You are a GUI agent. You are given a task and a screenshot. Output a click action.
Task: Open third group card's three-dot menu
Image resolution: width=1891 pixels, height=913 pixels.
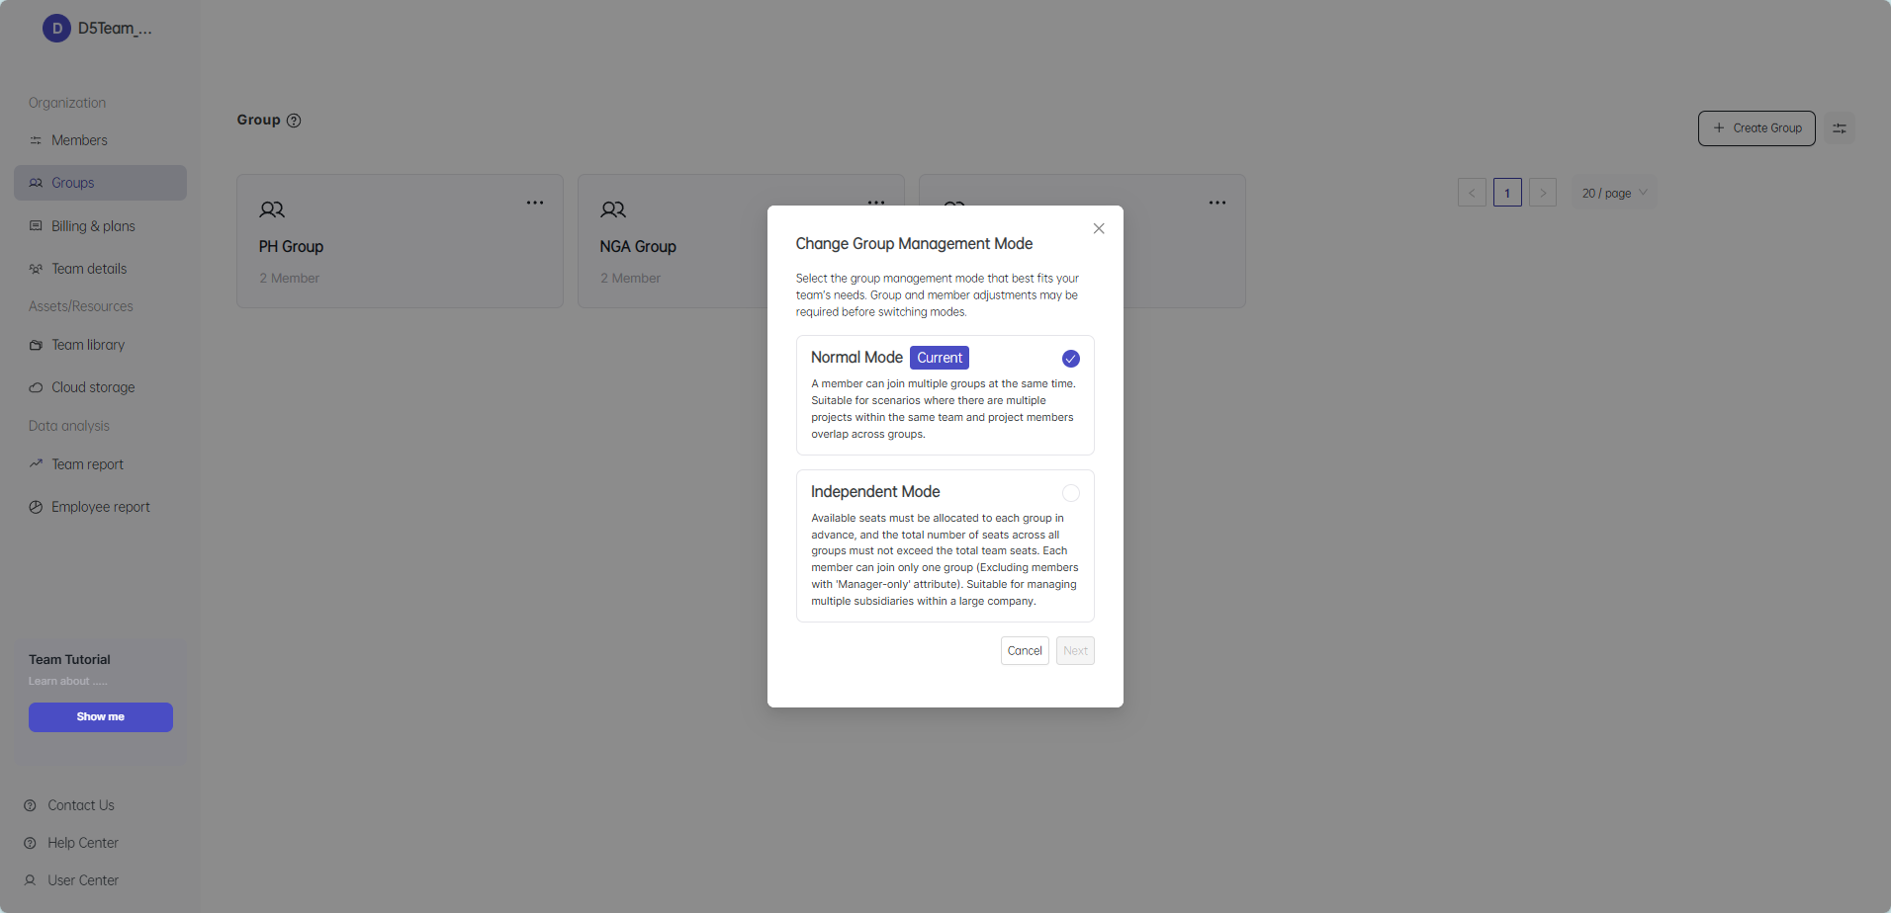pyautogui.click(x=1217, y=203)
